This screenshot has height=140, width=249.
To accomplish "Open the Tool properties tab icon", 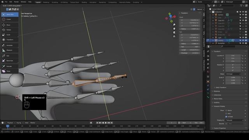I will point(208,51).
